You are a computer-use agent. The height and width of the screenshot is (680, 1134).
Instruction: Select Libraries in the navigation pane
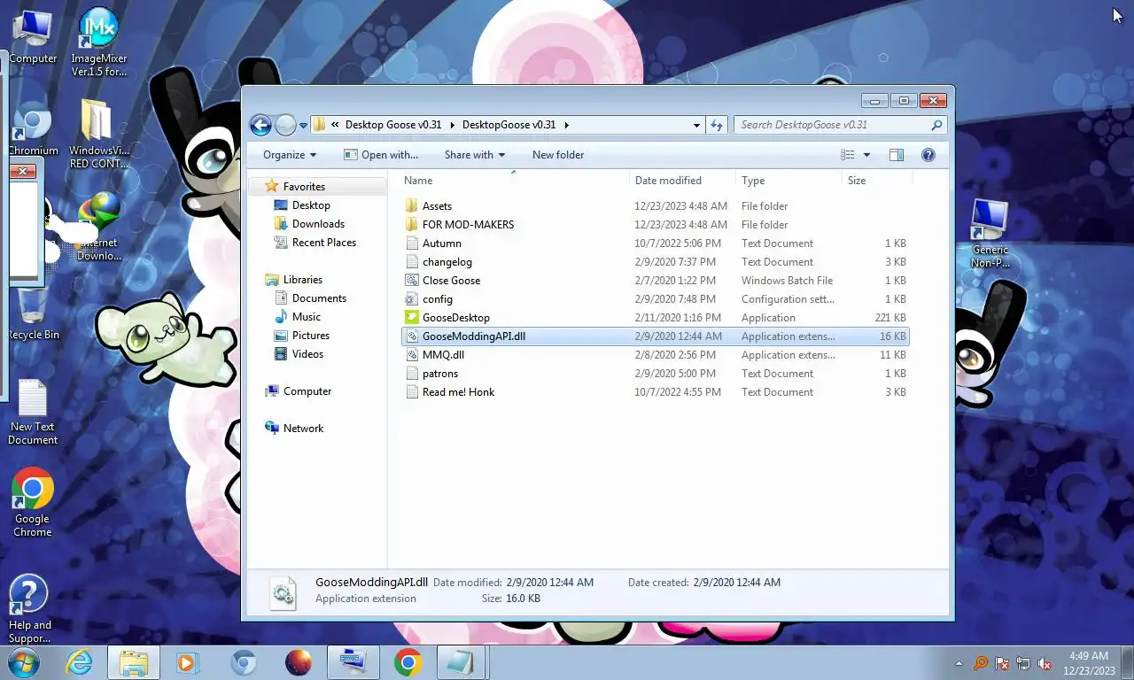point(302,280)
